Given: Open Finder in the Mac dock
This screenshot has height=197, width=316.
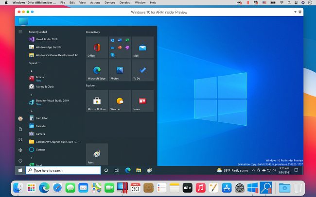Looking at the screenshot, I should point(18,188).
